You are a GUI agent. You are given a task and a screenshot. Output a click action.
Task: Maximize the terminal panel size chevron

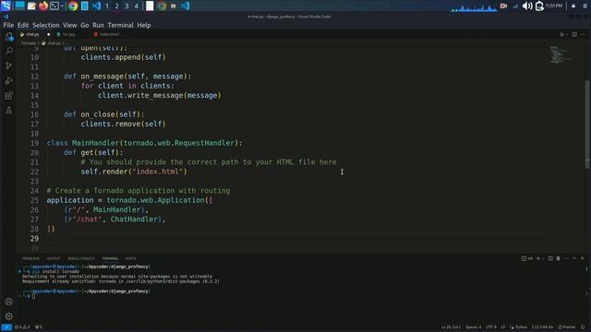574,258
